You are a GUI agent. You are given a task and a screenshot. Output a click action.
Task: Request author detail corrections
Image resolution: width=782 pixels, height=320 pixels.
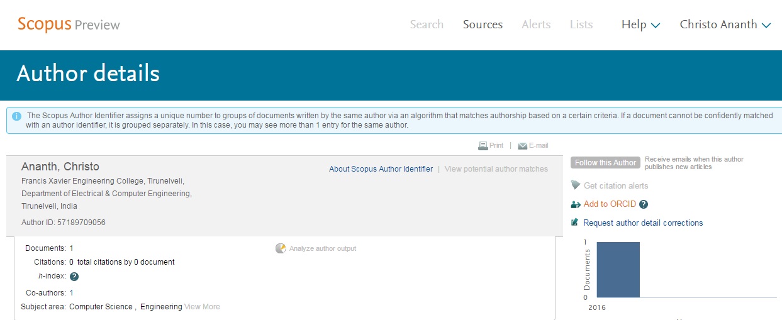point(643,223)
